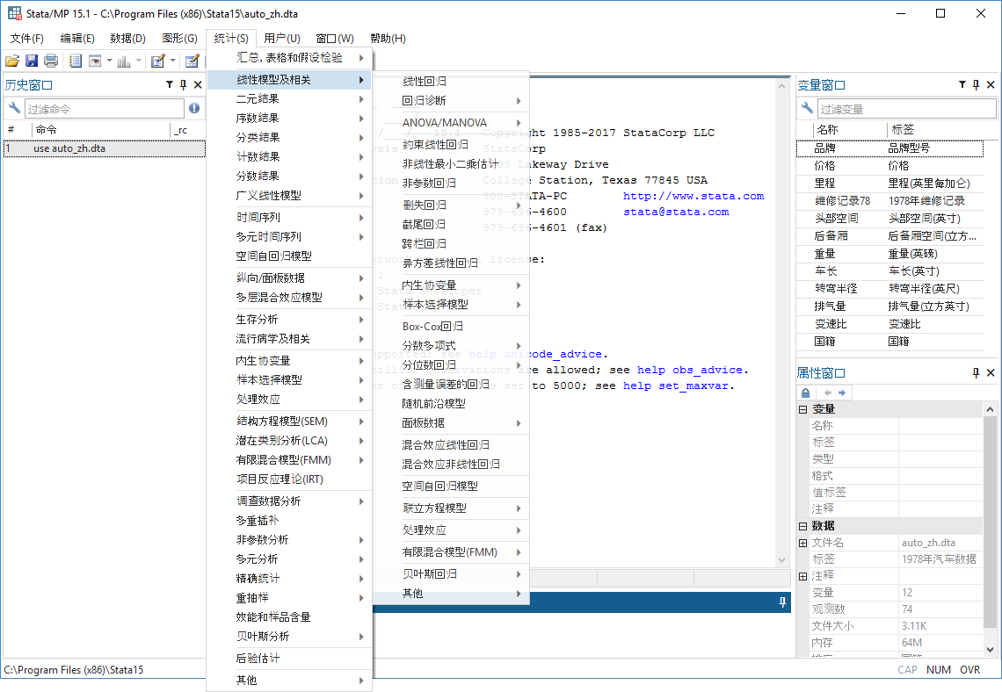
Task: Open the 图形(G) menu
Action: click(179, 39)
